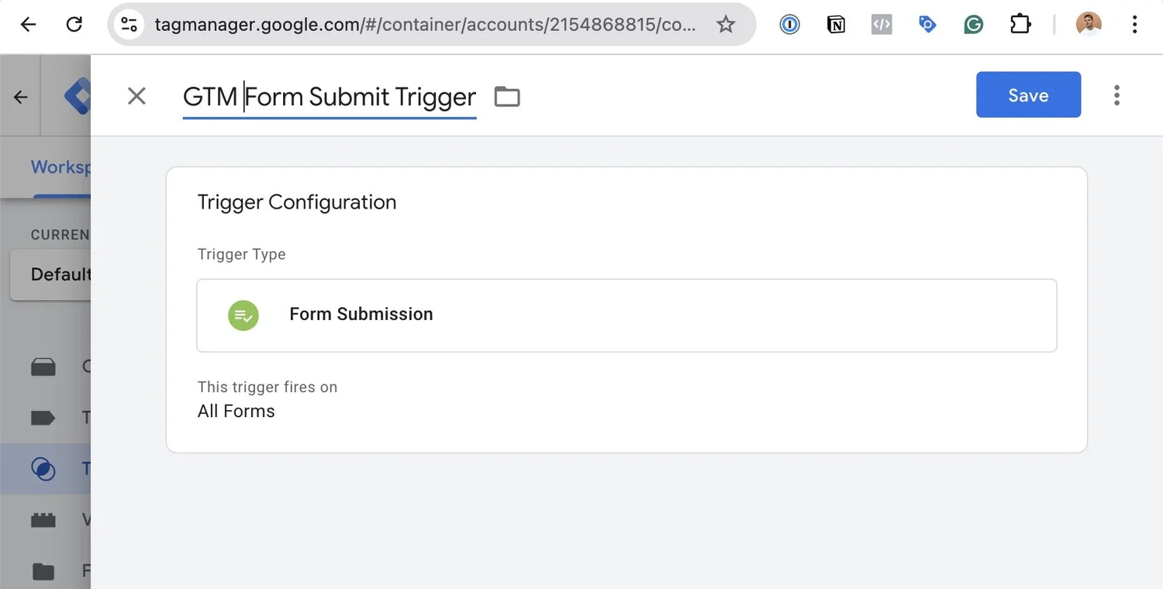
Task: Bookmark this page with the star
Action: pos(726,24)
